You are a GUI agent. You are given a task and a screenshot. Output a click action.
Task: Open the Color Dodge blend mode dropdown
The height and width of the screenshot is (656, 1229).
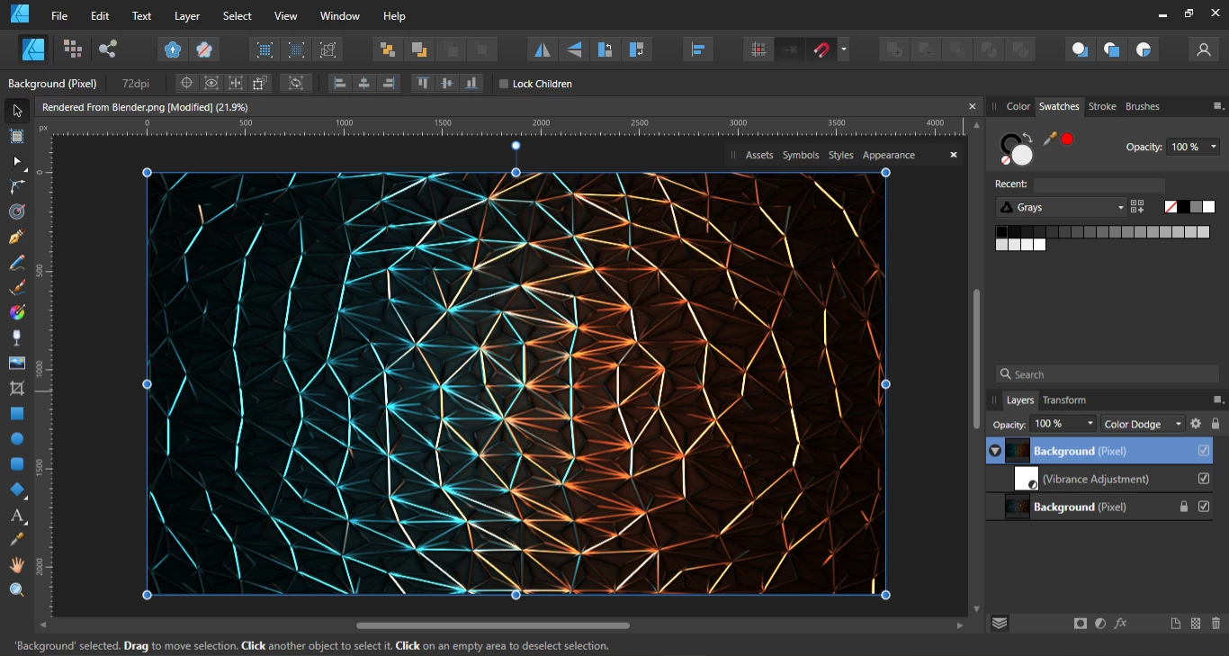[1143, 424]
